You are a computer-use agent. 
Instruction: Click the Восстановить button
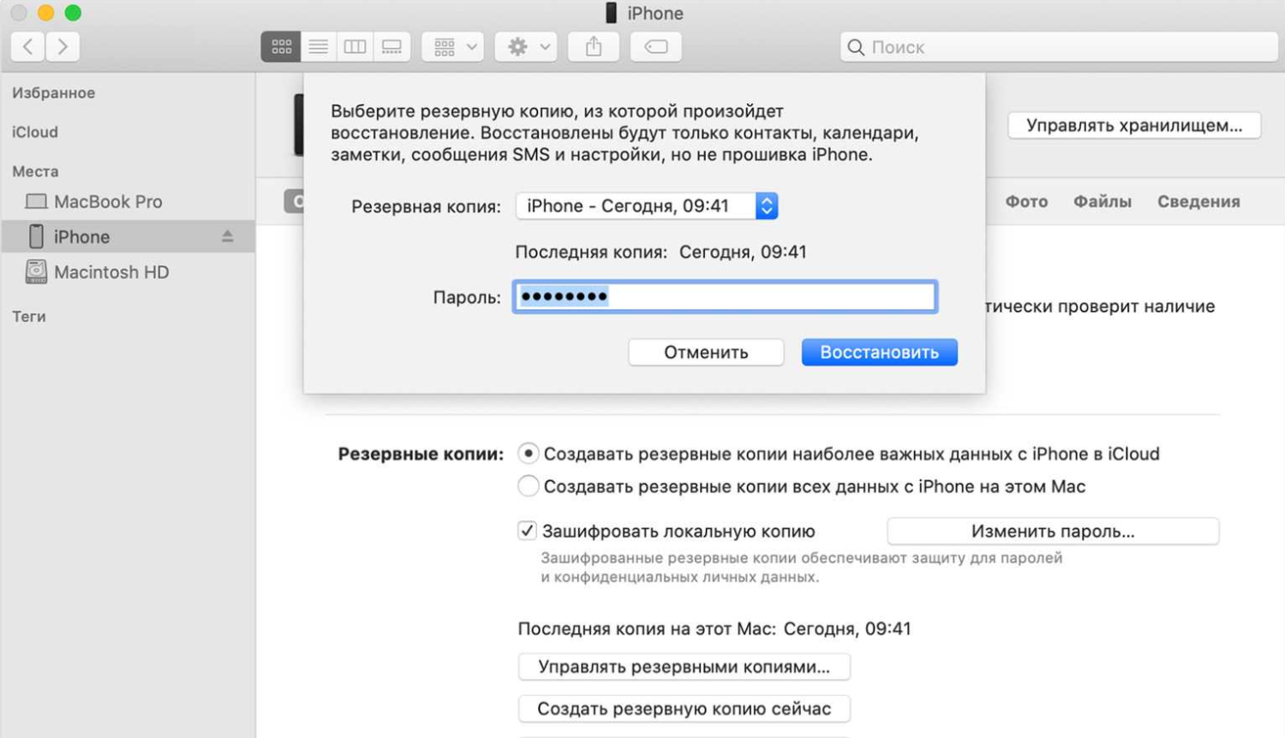(x=879, y=352)
